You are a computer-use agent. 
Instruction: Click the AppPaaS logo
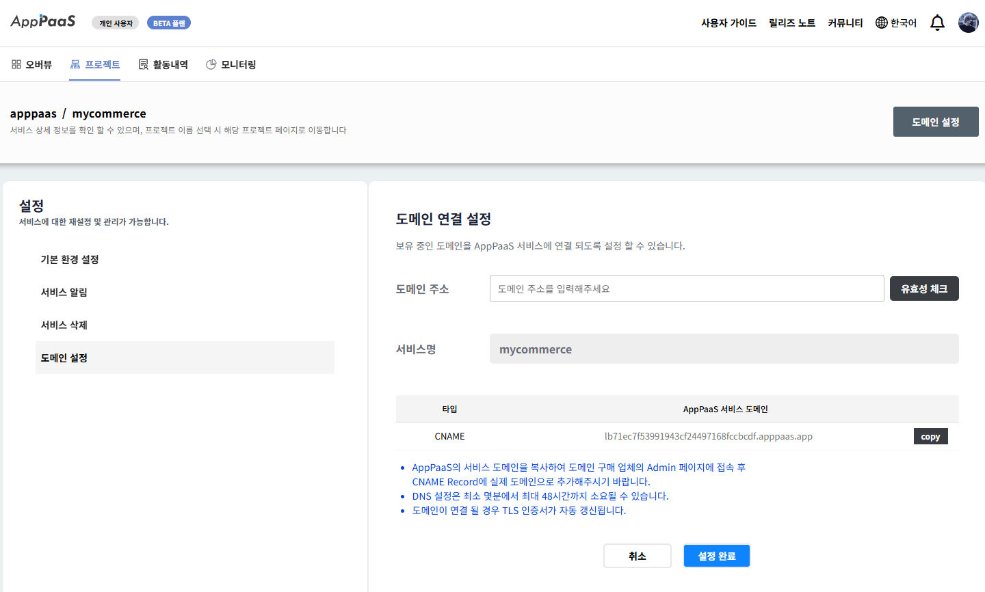43,21
